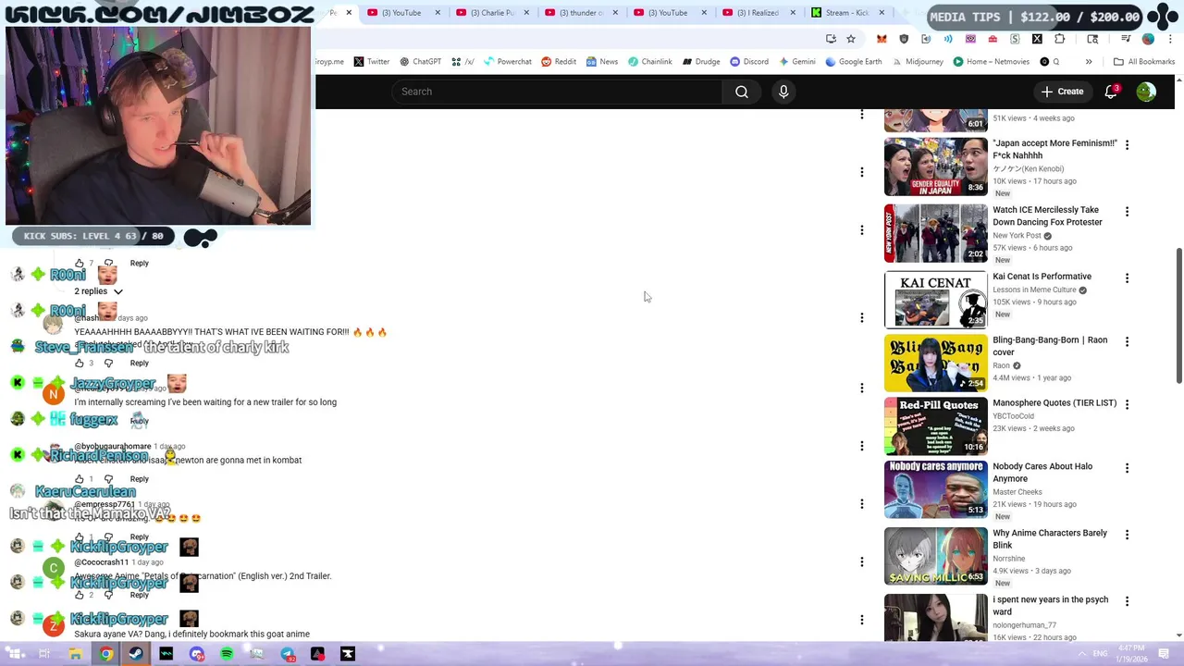This screenshot has width=1184, height=666.
Task: Open Discord bookmark
Action: point(749,62)
